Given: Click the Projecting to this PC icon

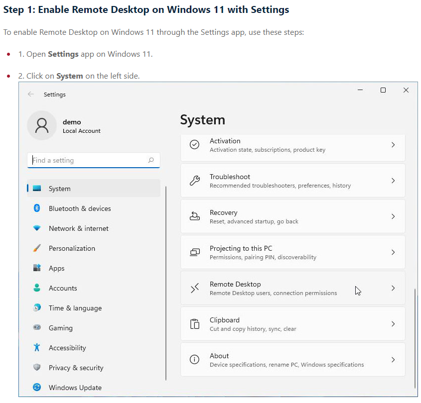Looking at the screenshot, I should 195,252.
